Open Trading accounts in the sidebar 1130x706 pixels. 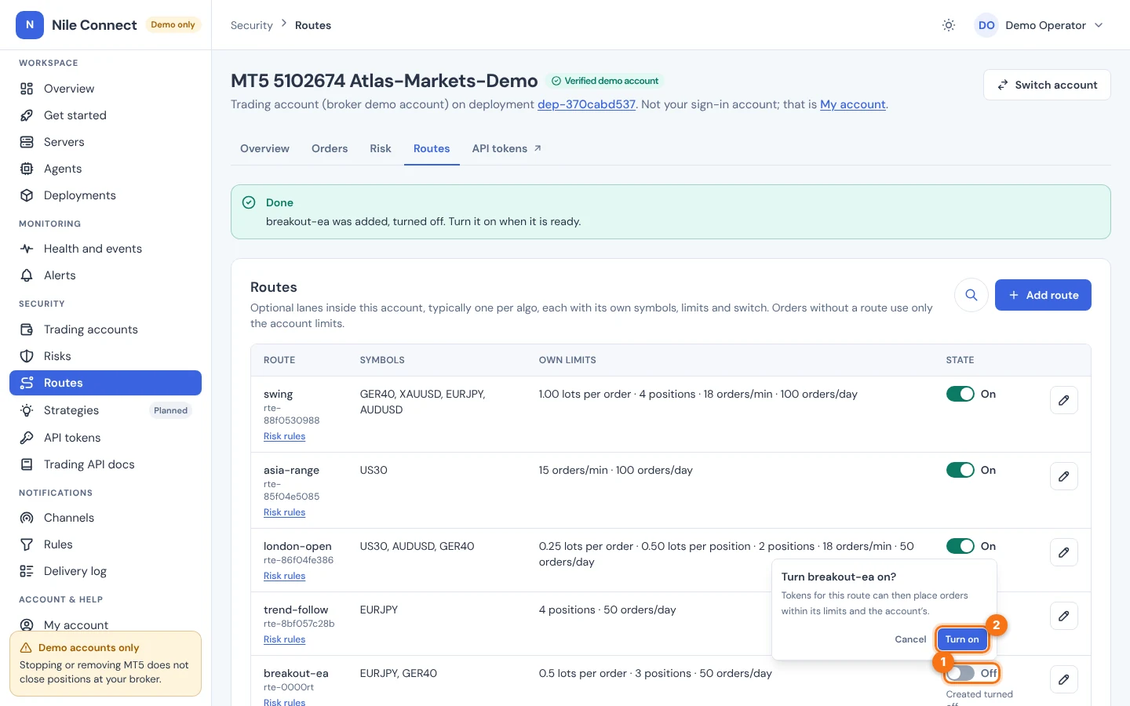click(105, 329)
